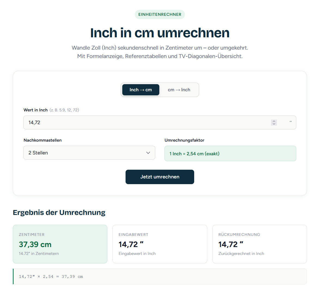Image resolution: width=323 pixels, height=295 pixels.
Task: Open the Nachkommastellen dropdown
Action: pyautogui.click(x=89, y=153)
